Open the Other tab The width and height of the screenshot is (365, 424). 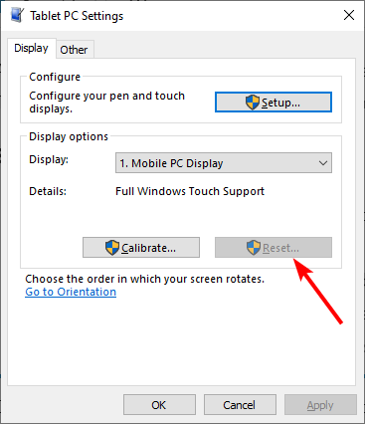point(74,50)
